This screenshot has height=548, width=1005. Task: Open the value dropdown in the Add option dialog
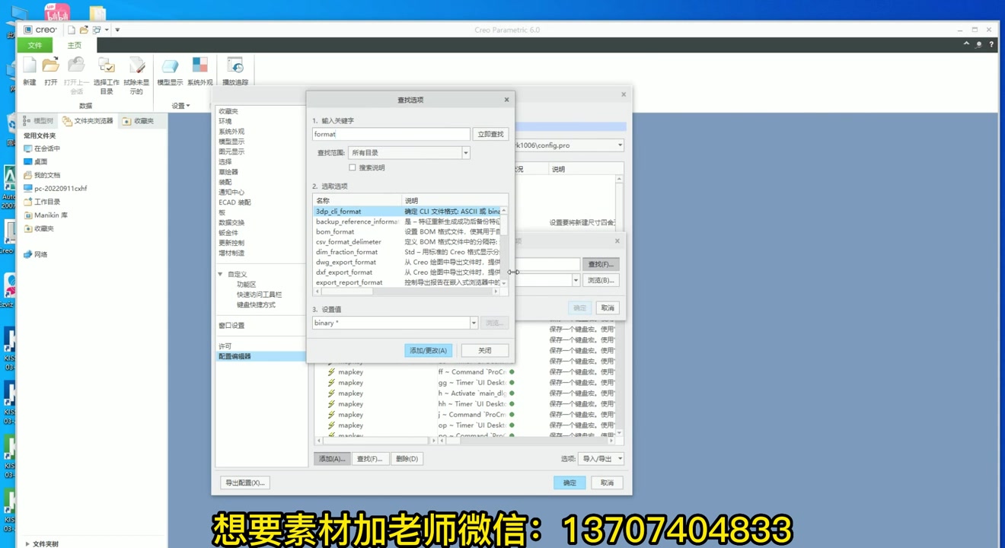576,280
